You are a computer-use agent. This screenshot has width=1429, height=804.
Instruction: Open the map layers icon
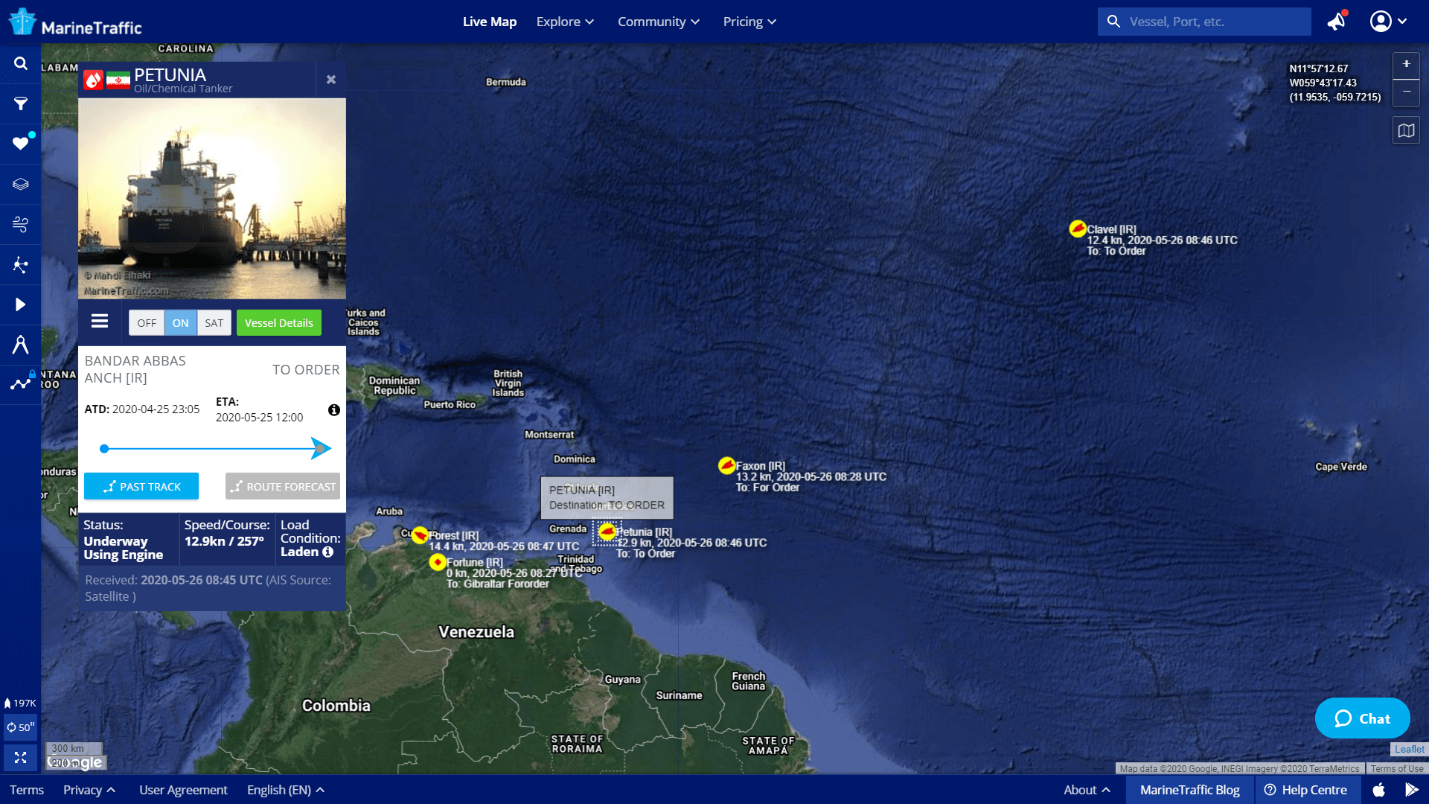click(x=21, y=184)
